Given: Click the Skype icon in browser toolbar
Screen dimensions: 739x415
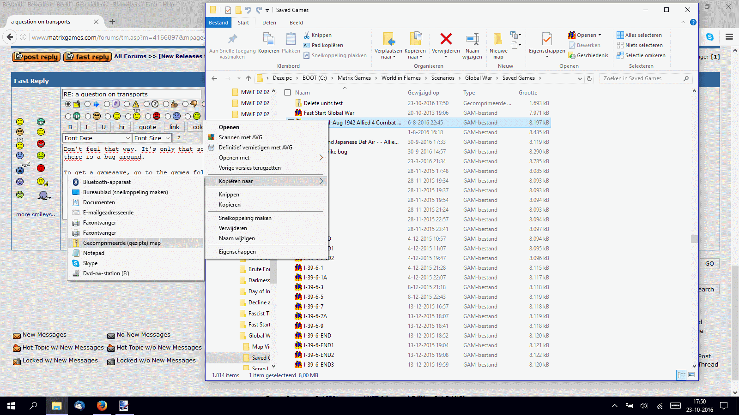Looking at the screenshot, I should pos(710,37).
